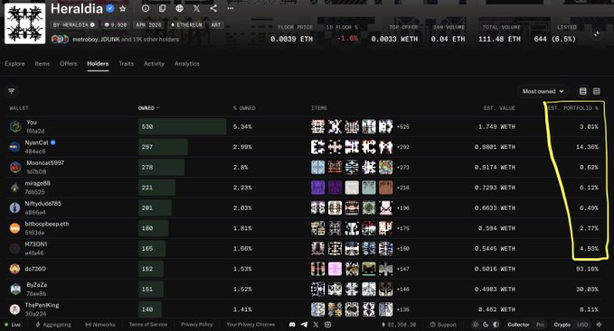Switch the footer toggle to Collector mode
614x331 pixels.
point(518,325)
